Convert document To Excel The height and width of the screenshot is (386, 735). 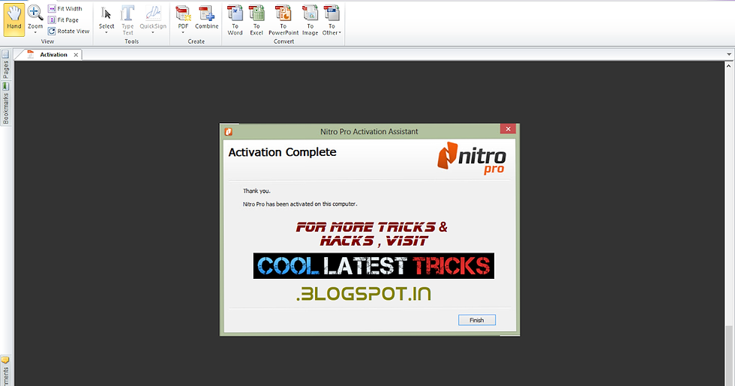pyautogui.click(x=256, y=19)
